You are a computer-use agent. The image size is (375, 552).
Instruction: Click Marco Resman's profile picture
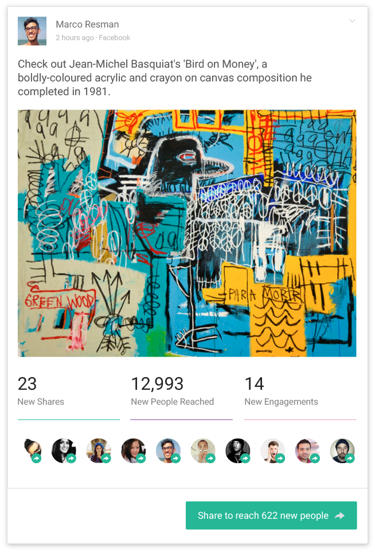(x=32, y=31)
